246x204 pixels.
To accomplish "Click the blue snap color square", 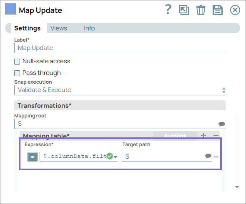I will (11, 9).
